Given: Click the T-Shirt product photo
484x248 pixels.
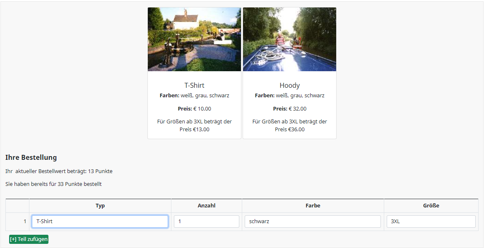Looking at the screenshot, I should click(194, 39).
